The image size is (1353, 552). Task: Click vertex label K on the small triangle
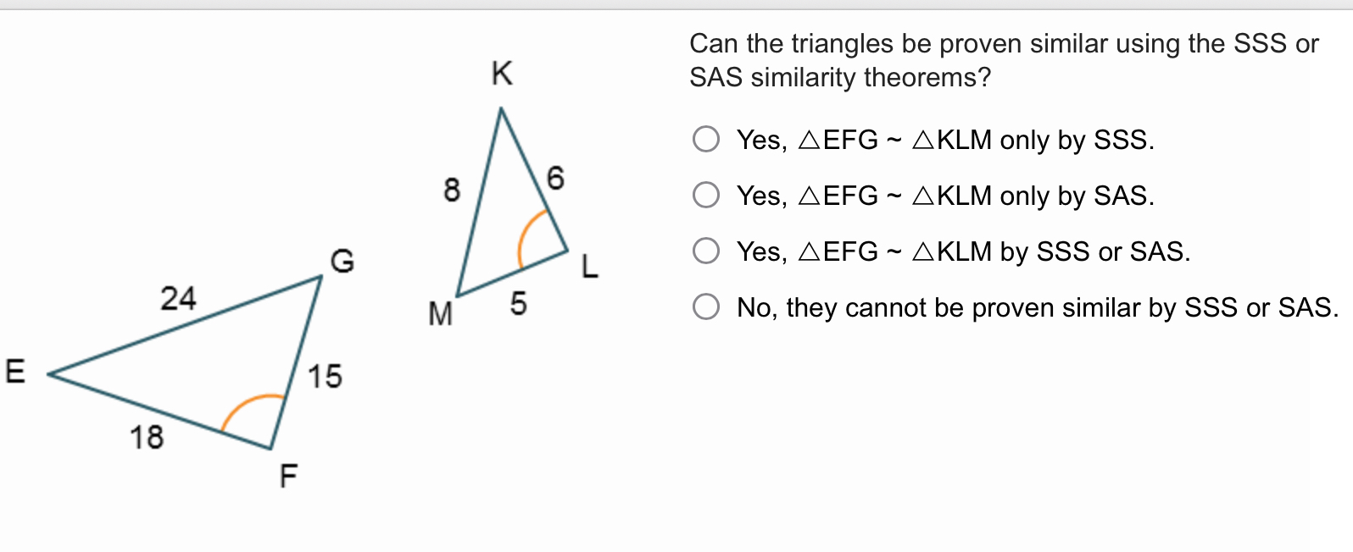click(x=501, y=75)
